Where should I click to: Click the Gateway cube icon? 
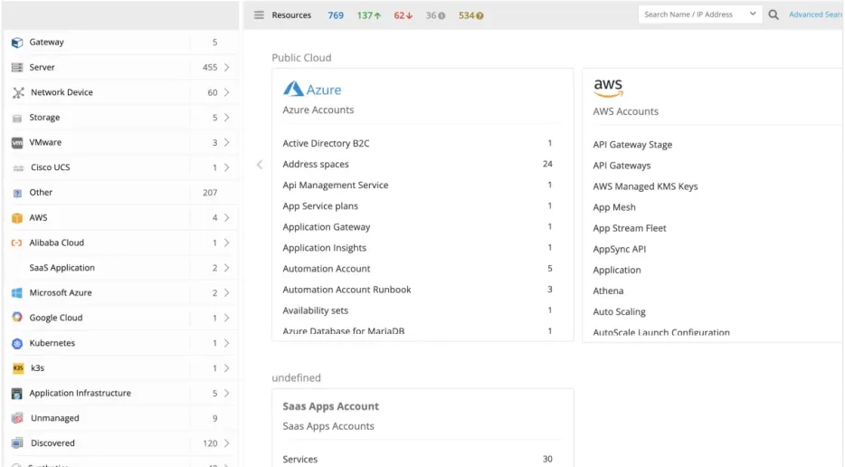tap(17, 42)
